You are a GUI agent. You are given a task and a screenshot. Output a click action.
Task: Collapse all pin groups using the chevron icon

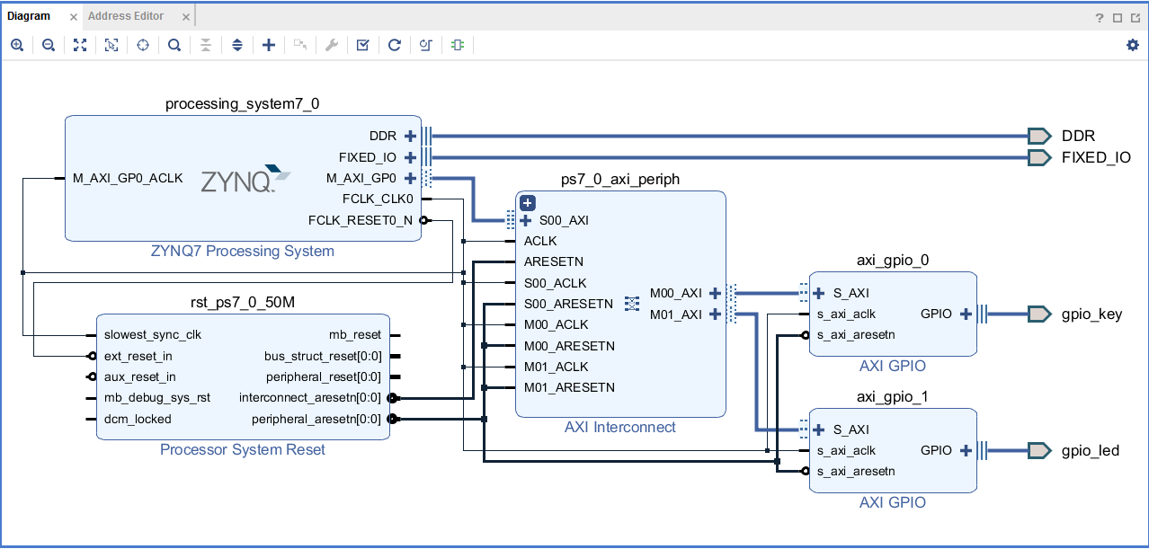pos(206,45)
